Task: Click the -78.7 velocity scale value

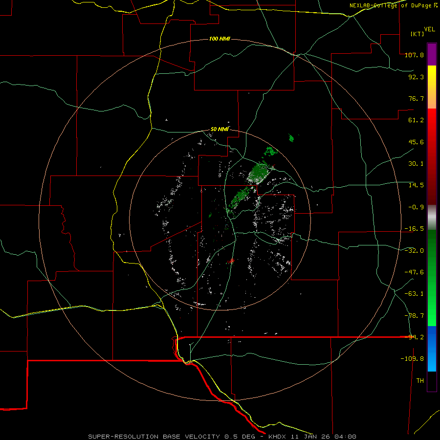Action: [x=414, y=316]
